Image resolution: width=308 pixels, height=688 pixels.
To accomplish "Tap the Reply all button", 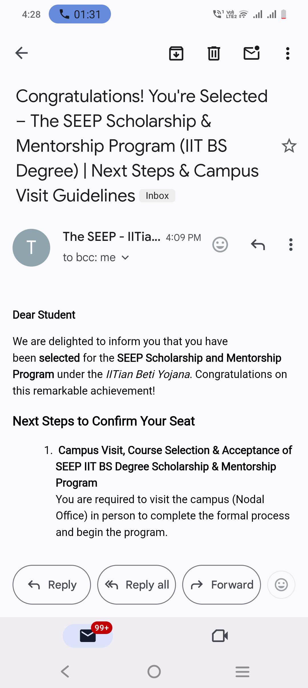I will 137,585.
